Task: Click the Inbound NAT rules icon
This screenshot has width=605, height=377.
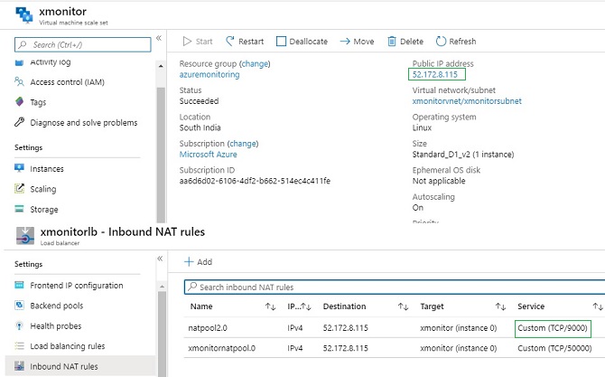Action: click(x=19, y=366)
